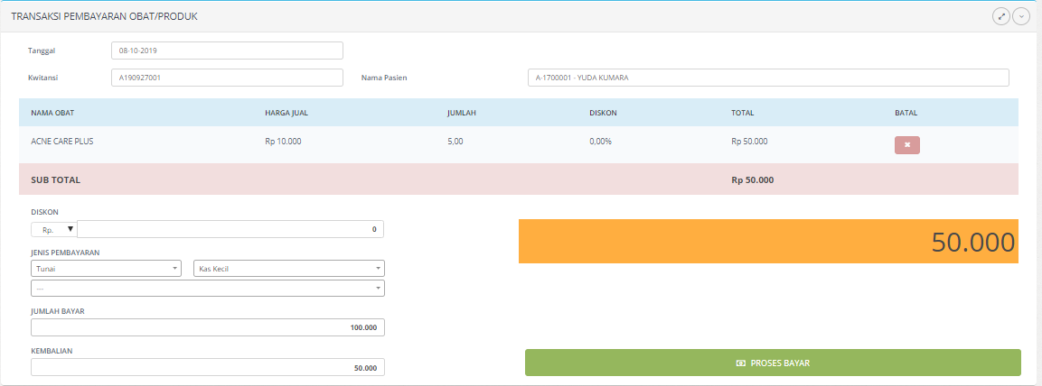The height and width of the screenshot is (386, 1042).
Task: Focus the Kwitansi number field
Action: (x=227, y=78)
